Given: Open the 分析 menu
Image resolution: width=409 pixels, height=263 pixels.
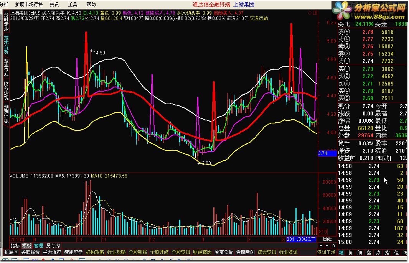Looking at the screenshot, I should point(4,5).
